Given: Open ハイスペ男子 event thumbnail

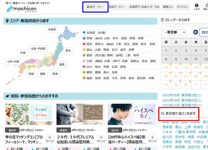Looking at the screenshot, I should [132, 114].
